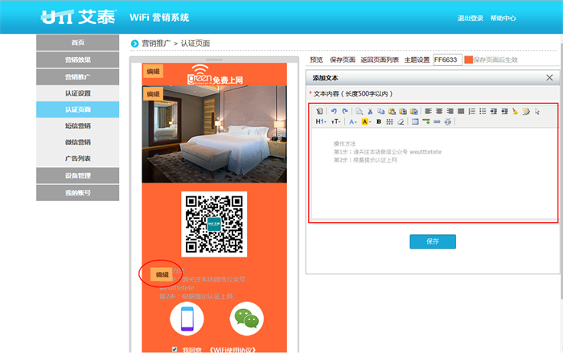Open the H1 heading format dropdown
Screen dimensions: 563x358
point(321,121)
